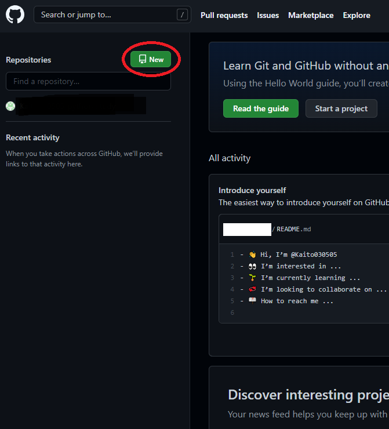This screenshot has height=429, width=389.
Task: Click the eyes emoji on line 2
Action: [252, 266]
